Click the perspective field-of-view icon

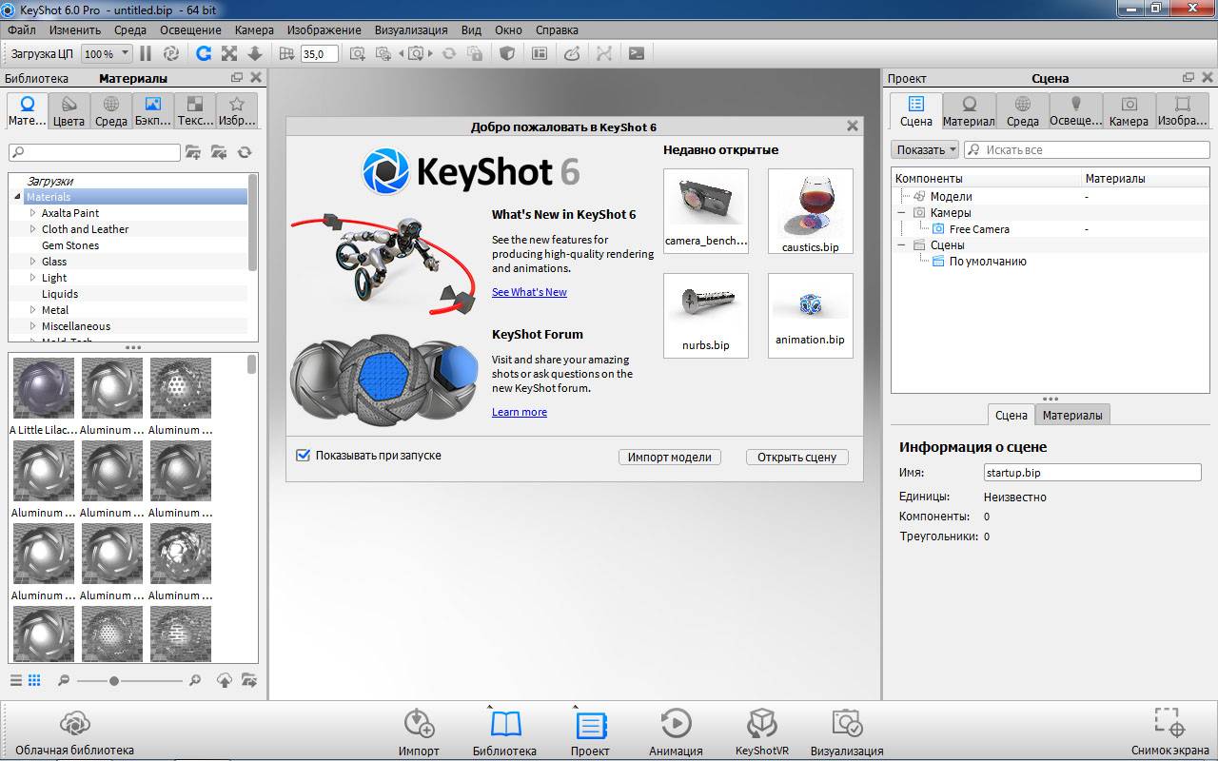pyautogui.click(x=286, y=54)
